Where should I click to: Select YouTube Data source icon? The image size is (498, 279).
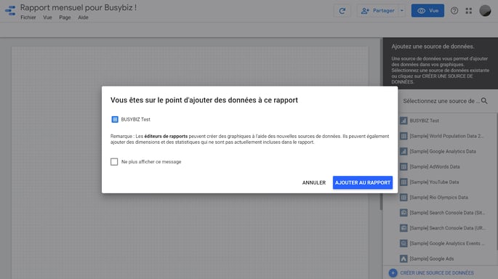pyautogui.click(x=403, y=182)
